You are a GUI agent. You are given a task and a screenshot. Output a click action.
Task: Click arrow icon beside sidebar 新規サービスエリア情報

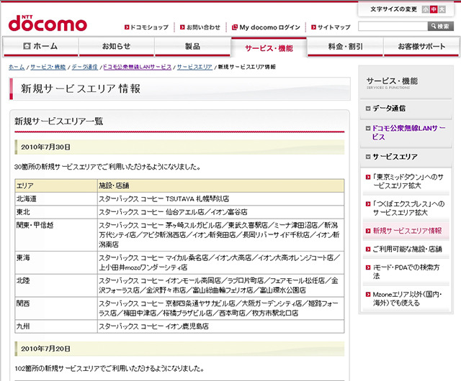(368, 231)
